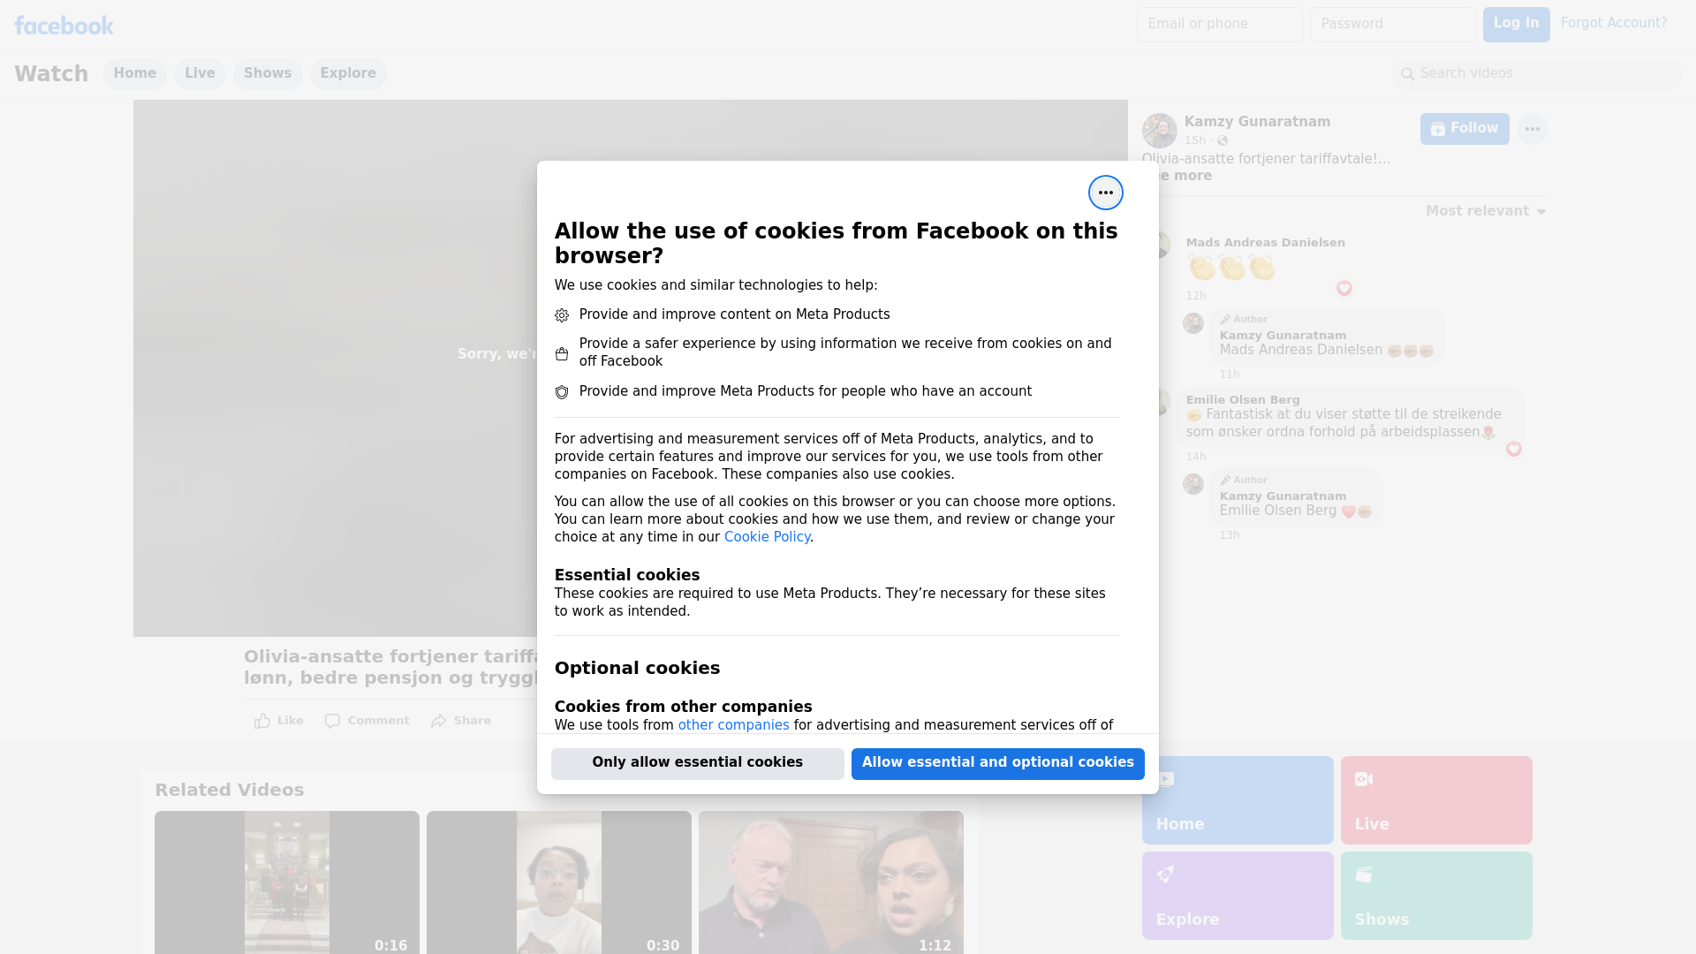
Task: Click the search magnifier icon
Action: click(x=1408, y=74)
